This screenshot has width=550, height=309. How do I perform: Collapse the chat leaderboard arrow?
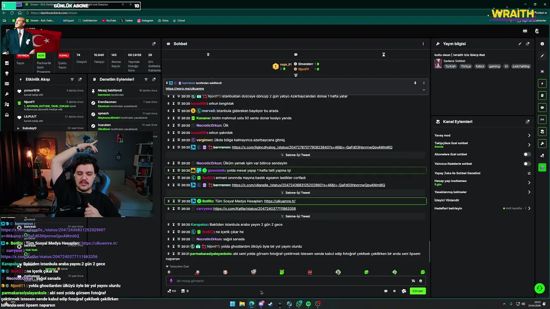tap(296, 75)
